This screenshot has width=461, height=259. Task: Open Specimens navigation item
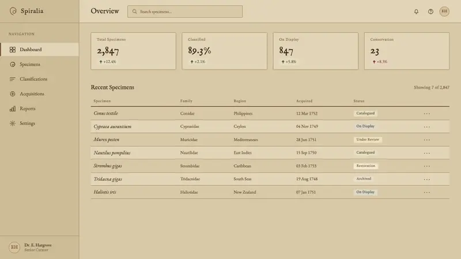(x=39, y=64)
